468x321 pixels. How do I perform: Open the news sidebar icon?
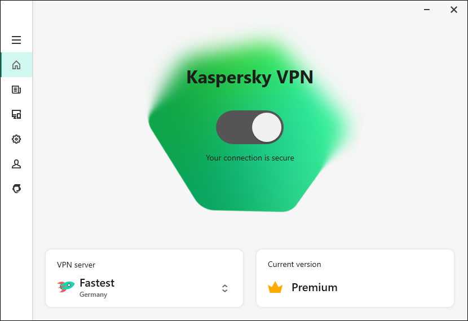[x=16, y=90]
